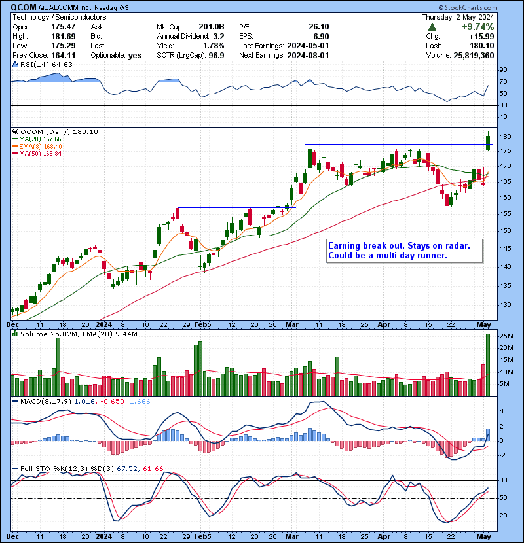
Task: Click the 2024 label on price chart axis
Action: tap(103, 324)
